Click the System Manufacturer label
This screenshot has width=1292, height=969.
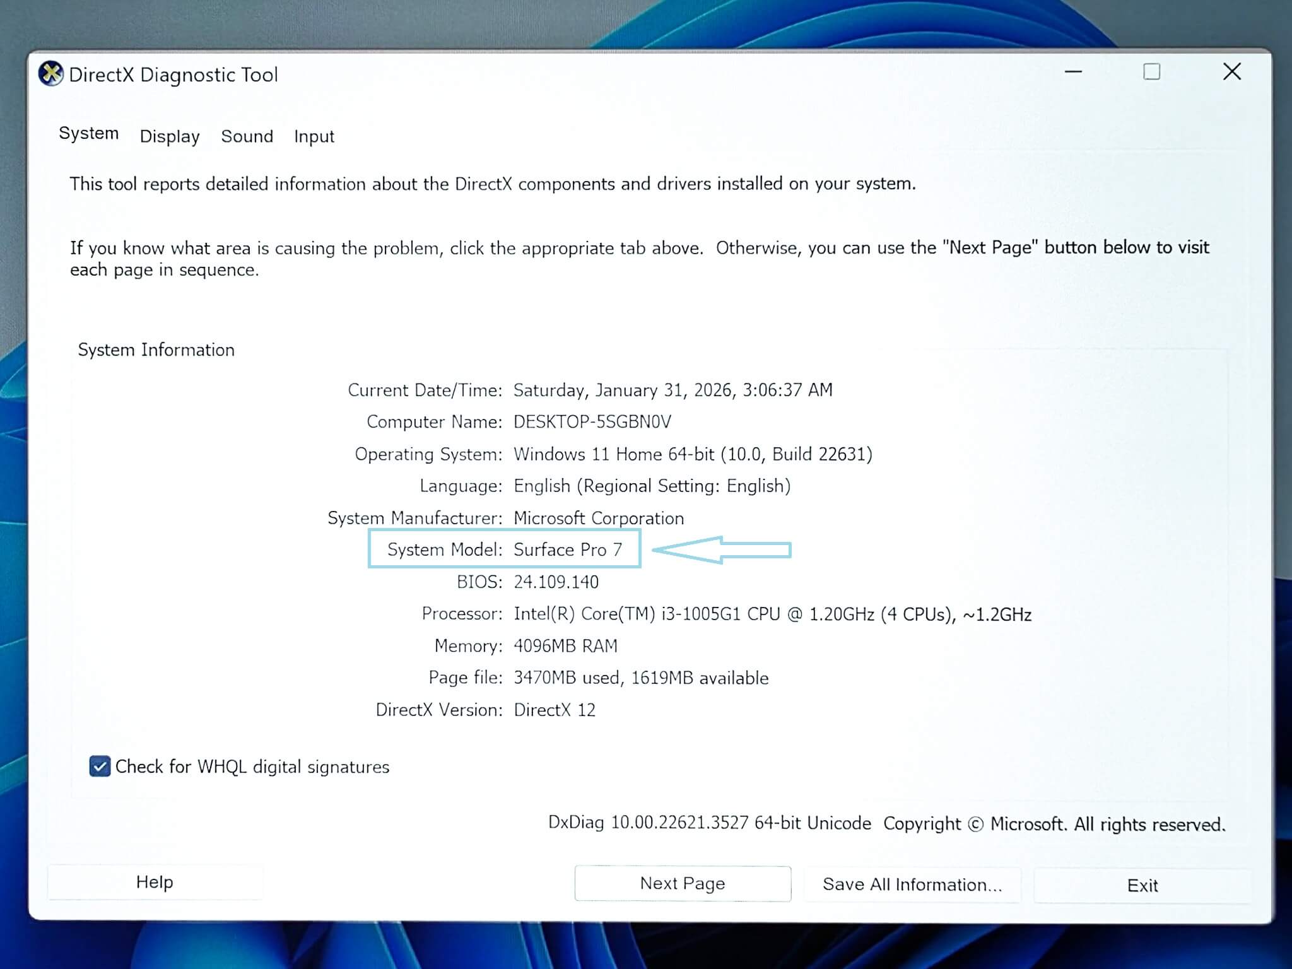click(x=415, y=518)
